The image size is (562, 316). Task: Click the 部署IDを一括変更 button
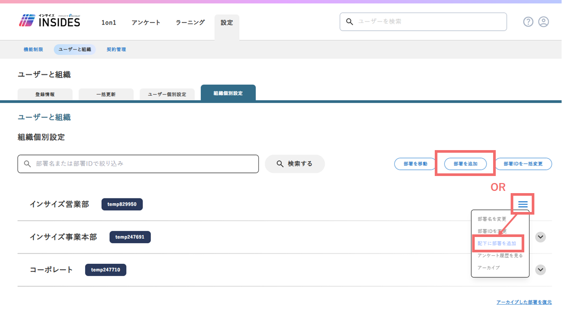pyautogui.click(x=523, y=164)
